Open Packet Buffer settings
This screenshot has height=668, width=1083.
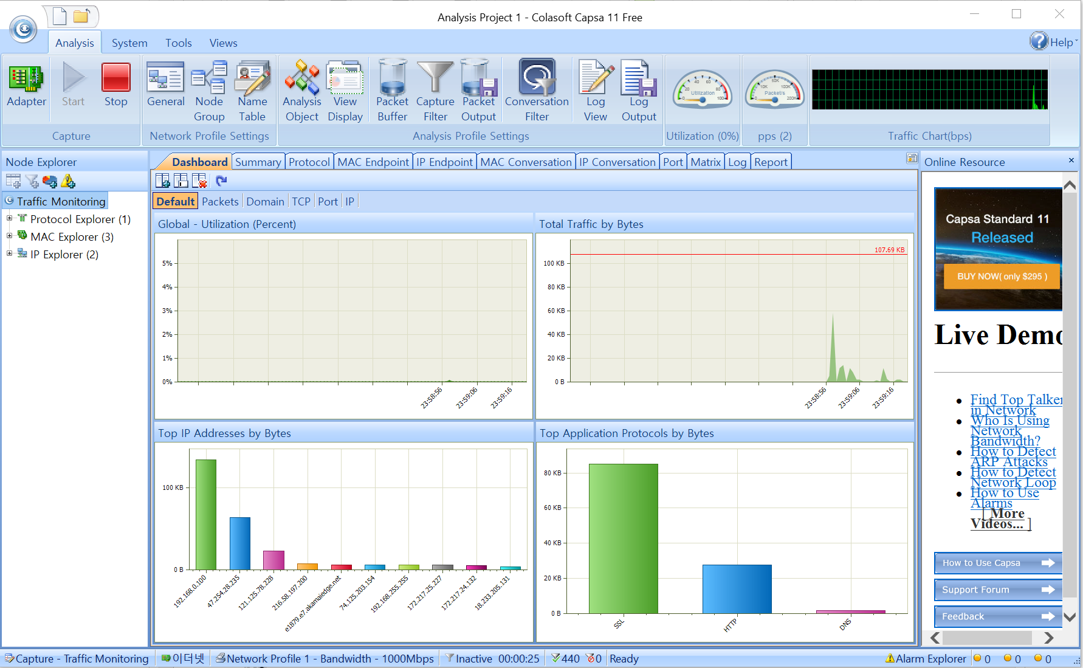click(x=392, y=91)
